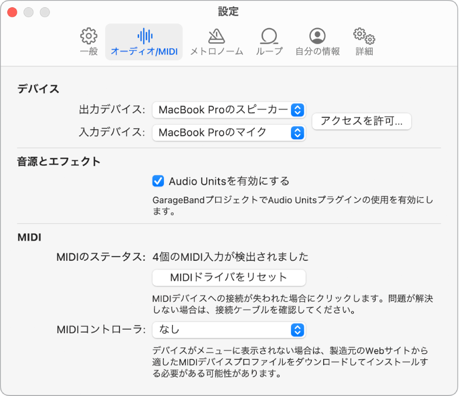This screenshot has height=396, width=459.
Task: Close the 設定 window
Action: [x=11, y=11]
